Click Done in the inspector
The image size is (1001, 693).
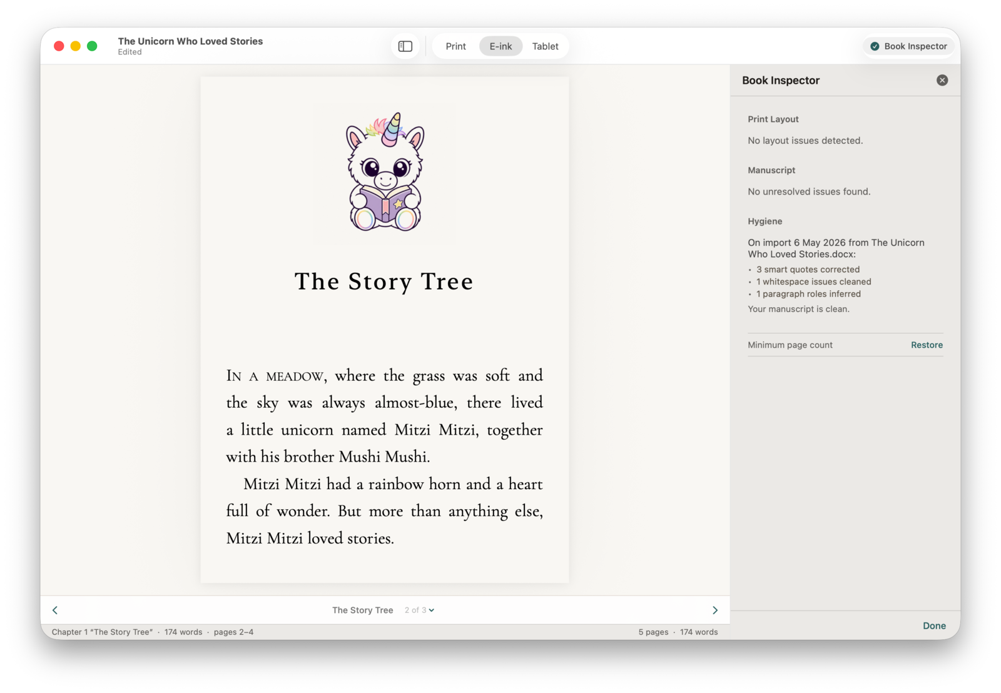(934, 625)
